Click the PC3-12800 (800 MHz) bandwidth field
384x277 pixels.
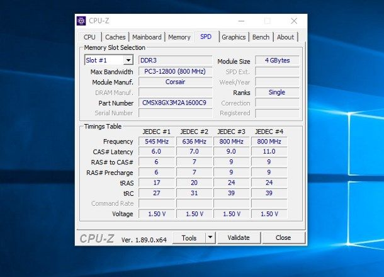pos(176,72)
